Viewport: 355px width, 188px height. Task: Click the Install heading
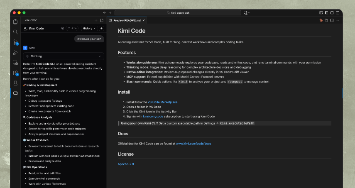pos(124,92)
